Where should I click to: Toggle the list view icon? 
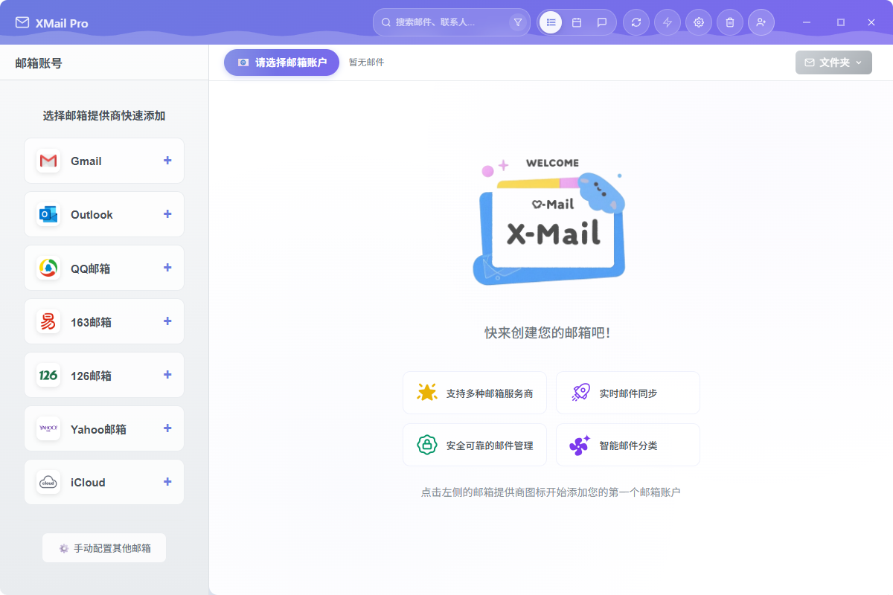[x=550, y=22]
